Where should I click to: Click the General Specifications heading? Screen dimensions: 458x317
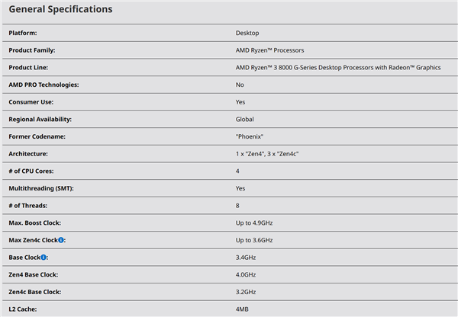pyautogui.click(x=60, y=10)
